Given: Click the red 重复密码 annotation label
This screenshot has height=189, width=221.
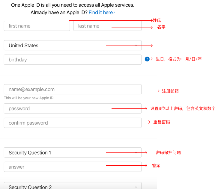Looking at the screenshot, I should pyautogui.click(x=161, y=122).
